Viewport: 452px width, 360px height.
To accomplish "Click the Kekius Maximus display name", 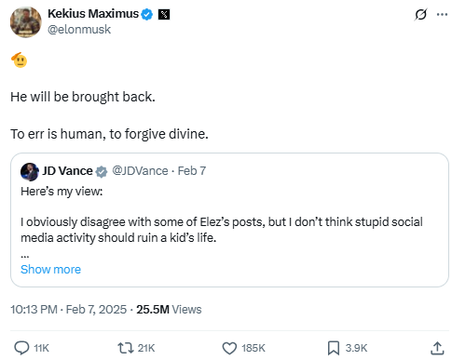I will coord(93,14).
